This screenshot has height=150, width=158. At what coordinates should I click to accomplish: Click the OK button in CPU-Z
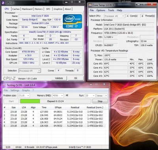(x=75, y=78)
